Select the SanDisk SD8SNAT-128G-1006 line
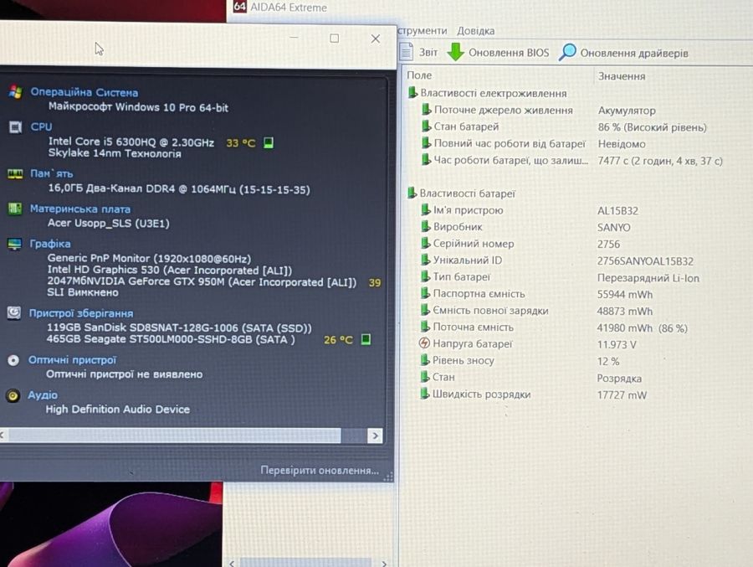 click(x=179, y=327)
